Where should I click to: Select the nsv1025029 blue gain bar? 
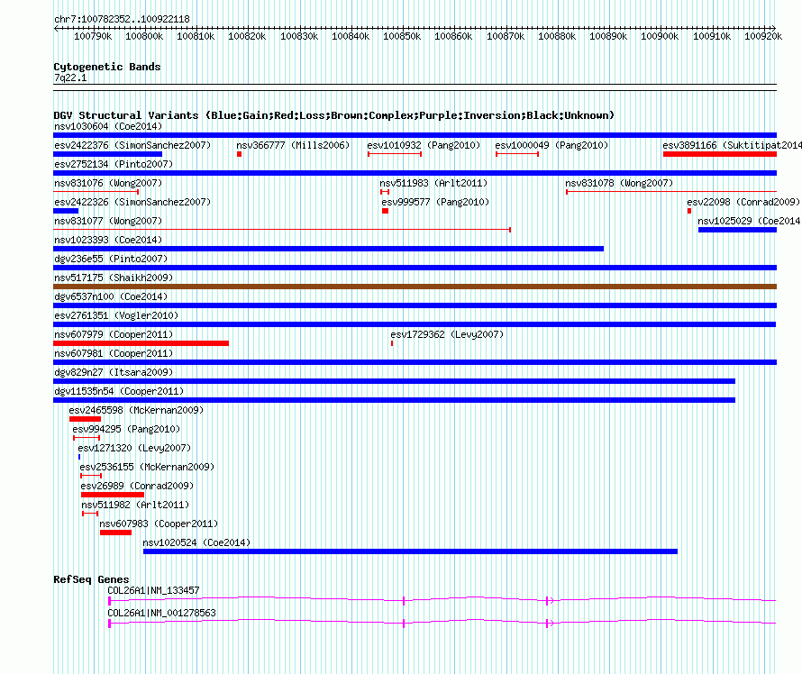pos(737,230)
